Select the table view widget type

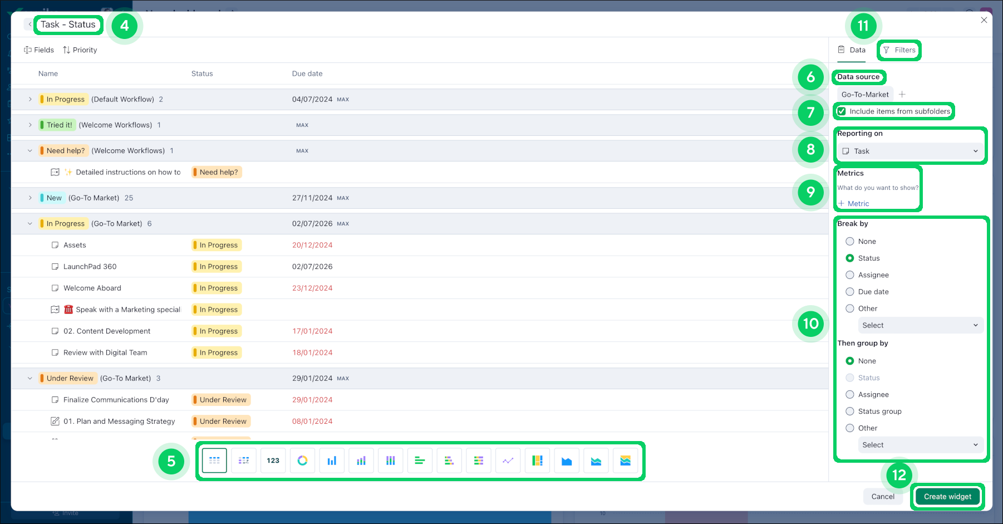214,461
